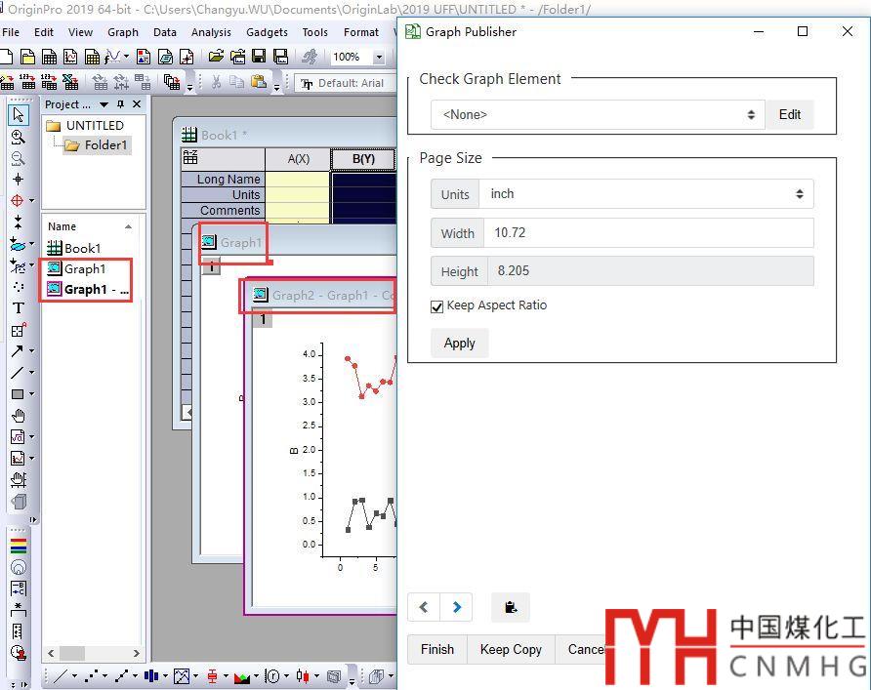The image size is (871, 690).
Task: Click the color palette stripes icon
Action: [18, 546]
